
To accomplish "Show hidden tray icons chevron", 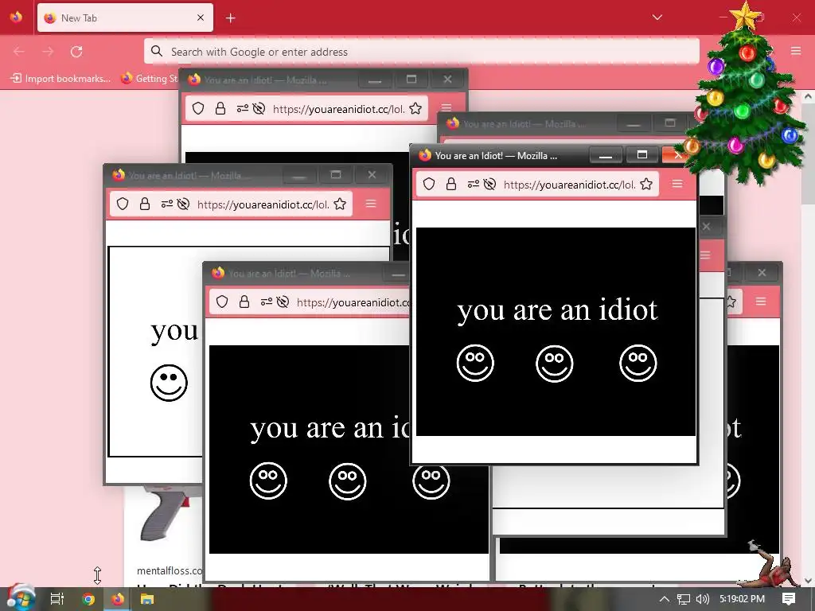I will pyautogui.click(x=665, y=599).
